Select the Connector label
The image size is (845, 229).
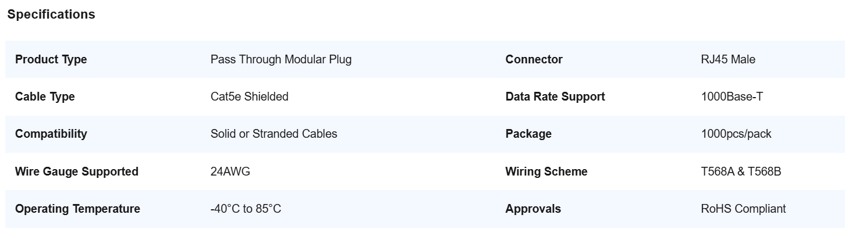pyautogui.click(x=534, y=59)
